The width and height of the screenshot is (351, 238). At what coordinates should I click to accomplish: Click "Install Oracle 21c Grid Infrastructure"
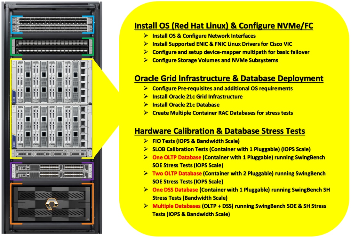pyautogui.click(x=197, y=97)
